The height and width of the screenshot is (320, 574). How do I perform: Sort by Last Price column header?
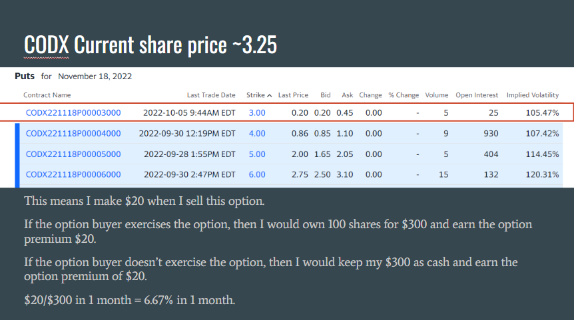point(293,95)
